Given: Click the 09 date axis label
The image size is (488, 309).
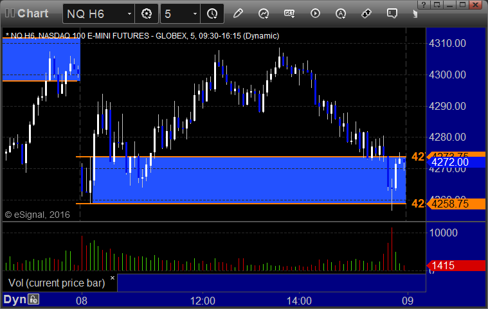Looking at the screenshot, I should pyautogui.click(x=408, y=301).
